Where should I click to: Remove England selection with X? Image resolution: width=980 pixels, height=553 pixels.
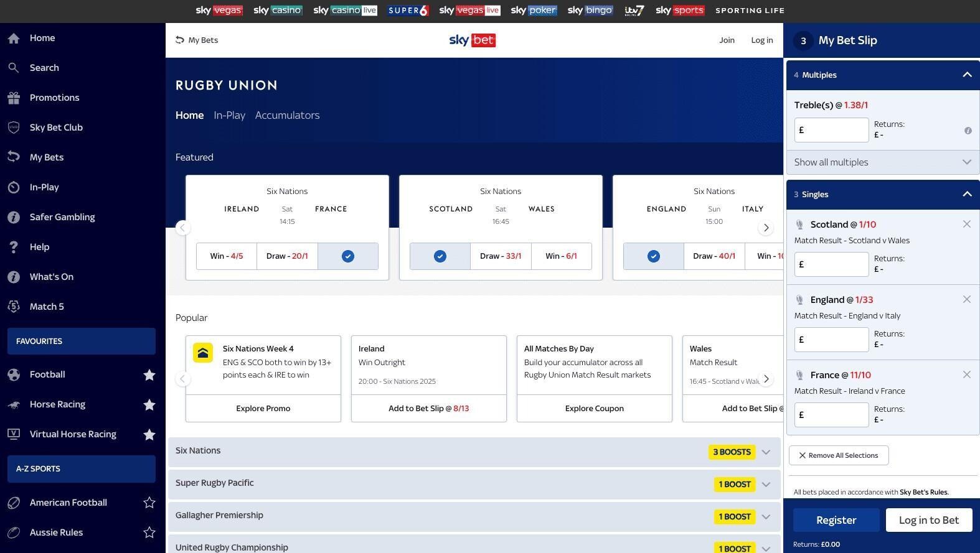click(967, 299)
